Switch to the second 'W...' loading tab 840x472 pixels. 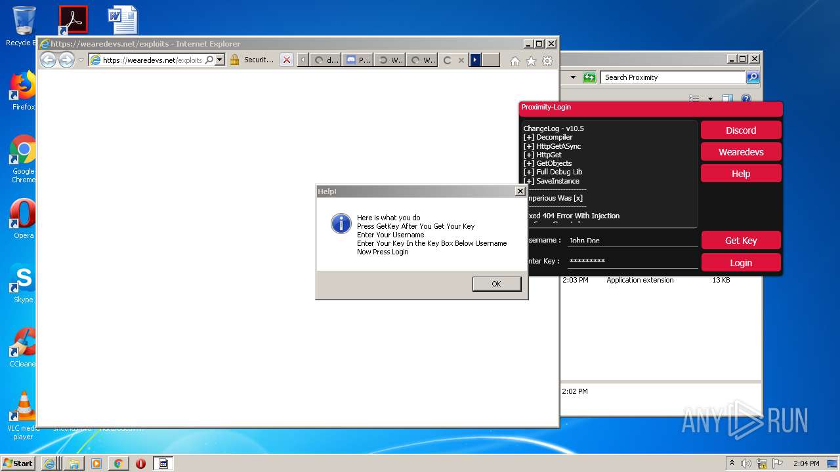pyautogui.click(x=422, y=60)
